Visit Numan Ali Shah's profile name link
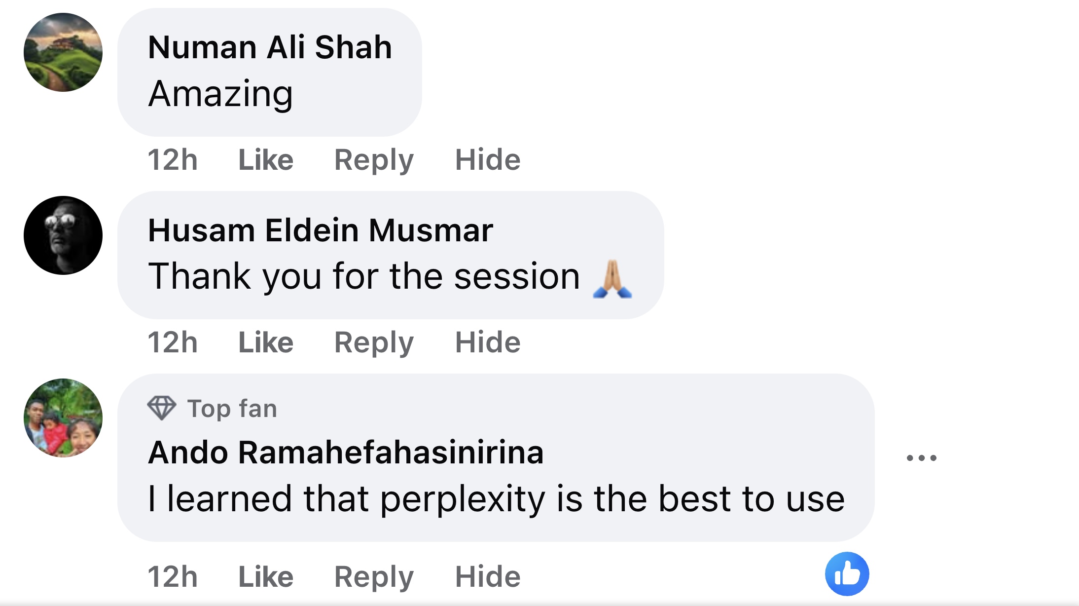This screenshot has width=1079, height=606. (x=270, y=47)
